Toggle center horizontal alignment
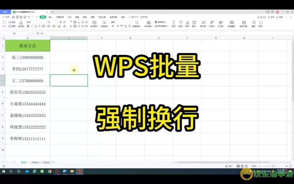294x184 pixels. (x=75, y=26)
